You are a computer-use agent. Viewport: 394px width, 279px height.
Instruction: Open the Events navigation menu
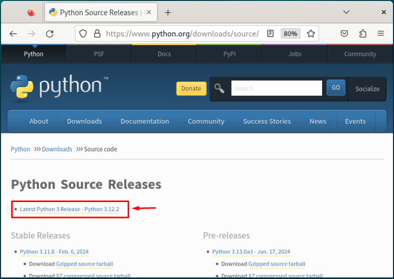tap(356, 122)
